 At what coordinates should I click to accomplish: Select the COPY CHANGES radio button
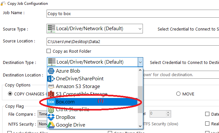(x=10, y=94)
